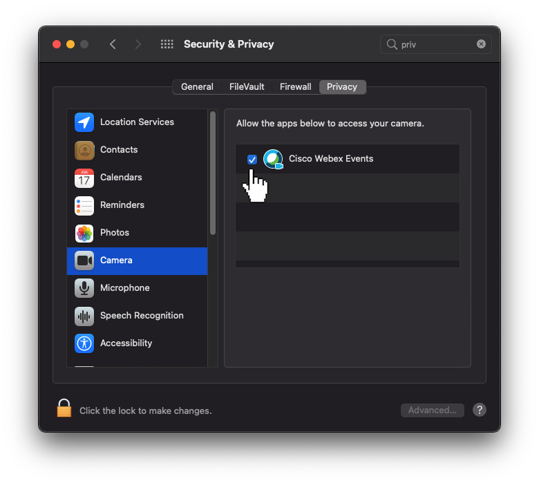
Task: Click the privacy list scrollbar
Action: click(213, 173)
